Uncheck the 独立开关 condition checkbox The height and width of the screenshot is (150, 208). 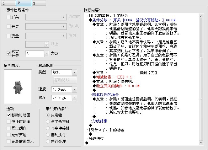pos(8,53)
